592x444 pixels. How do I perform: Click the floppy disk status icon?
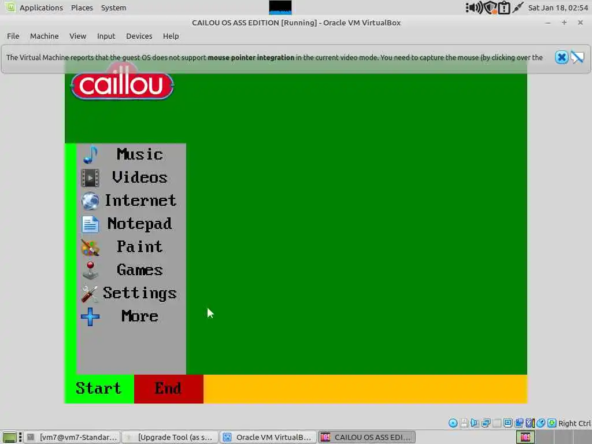click(x=464, y=423)
